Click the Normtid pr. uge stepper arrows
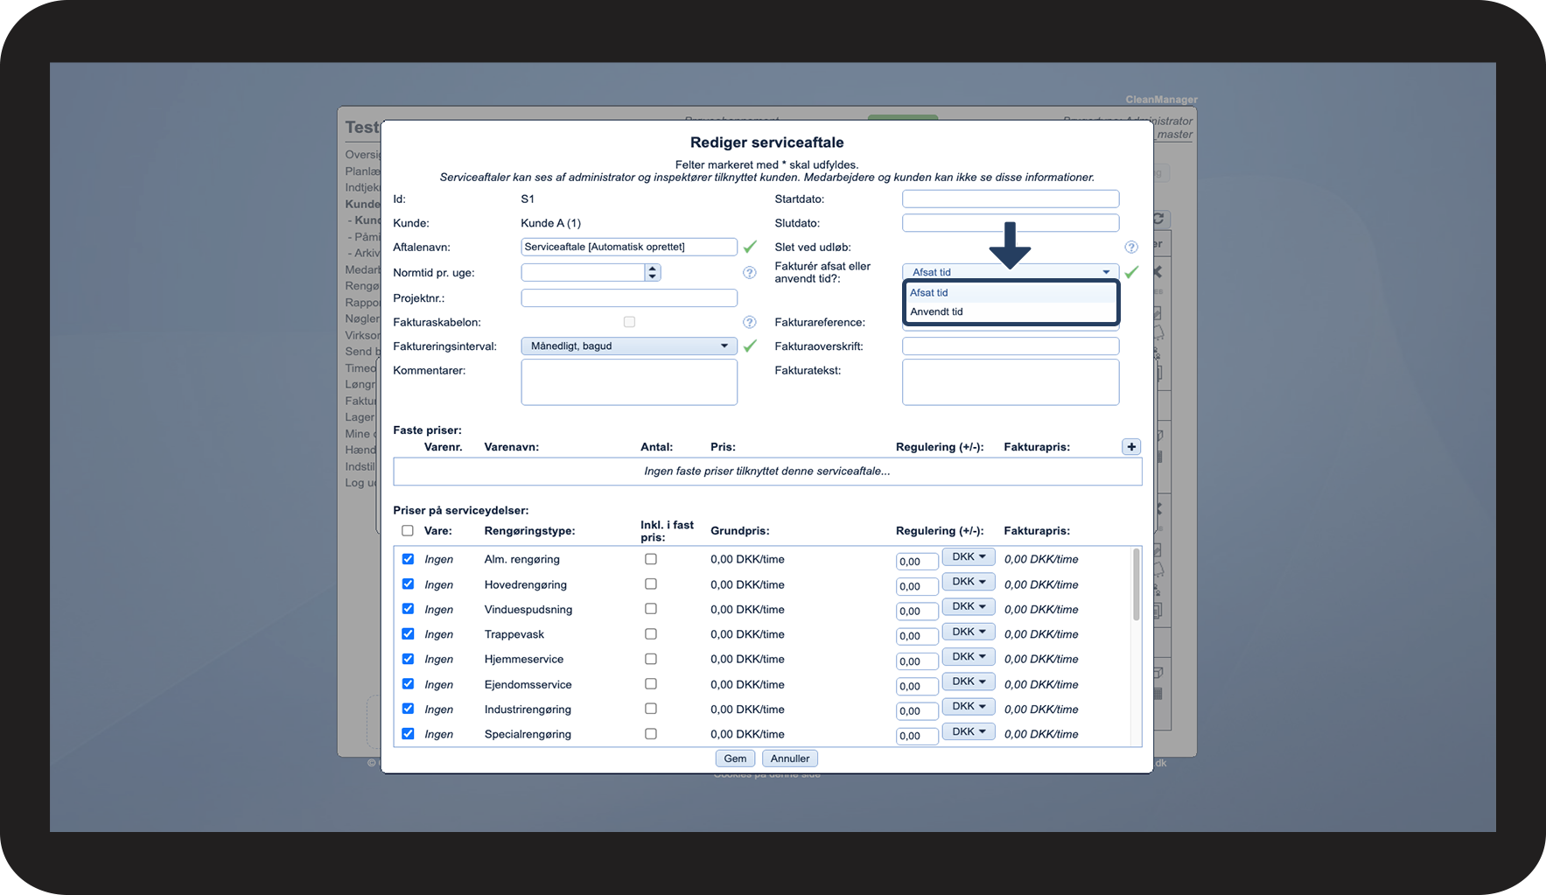The width and height of the screenshot is (1546, 895). tap(652, 273)
